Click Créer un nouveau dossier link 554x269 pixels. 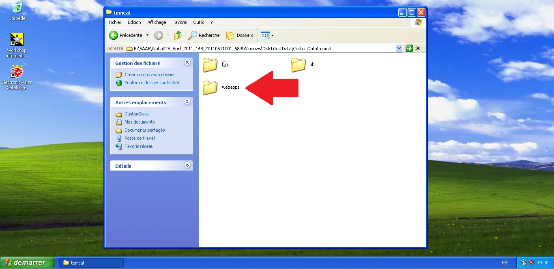click(149, 75)
